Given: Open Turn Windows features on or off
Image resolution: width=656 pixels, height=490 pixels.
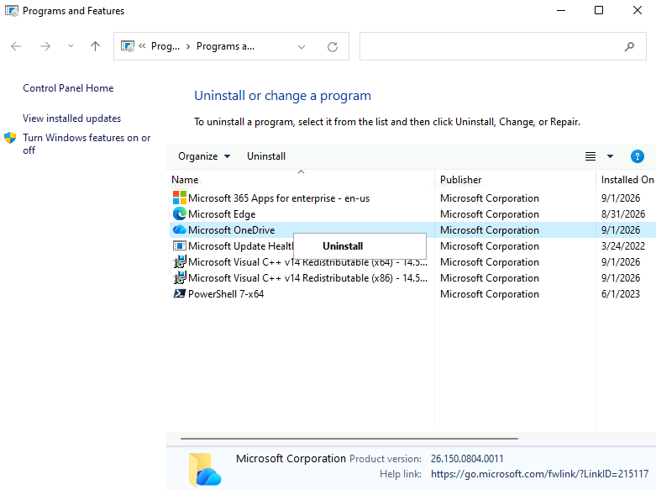Looking at the screenshot, I should [x=87, y=144].
